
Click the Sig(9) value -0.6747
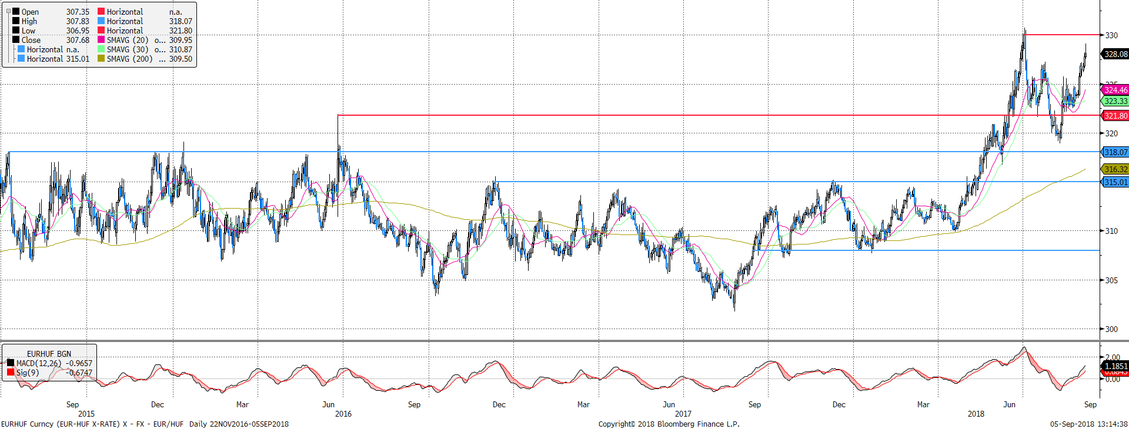click(x=79, y=373)
